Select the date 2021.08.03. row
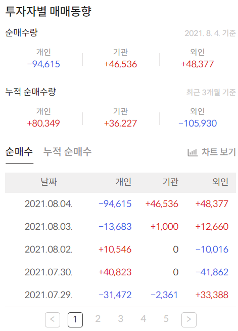Viewport: 238px width, 331px height. click(120, 227)
